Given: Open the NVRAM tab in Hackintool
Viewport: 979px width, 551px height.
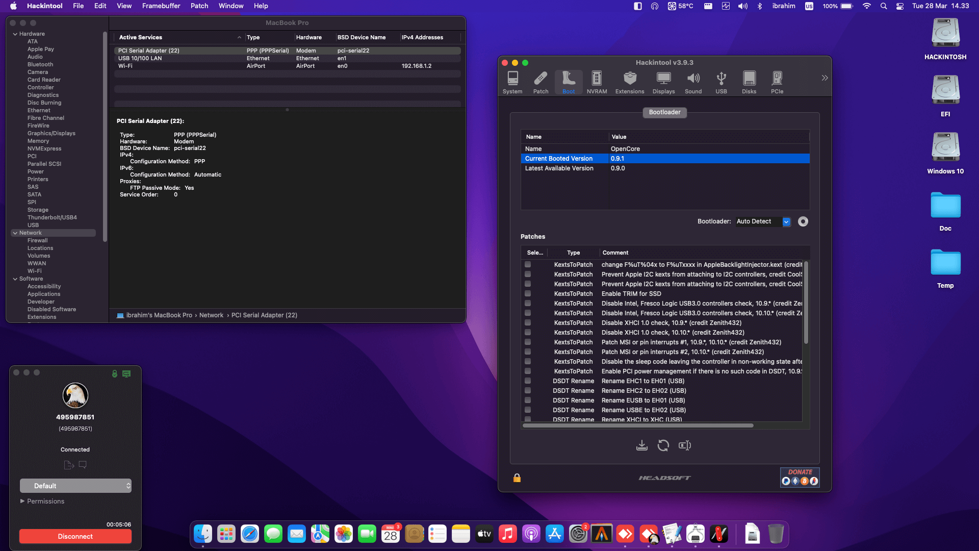Looking at the screenshot, I should click(597, 82).
